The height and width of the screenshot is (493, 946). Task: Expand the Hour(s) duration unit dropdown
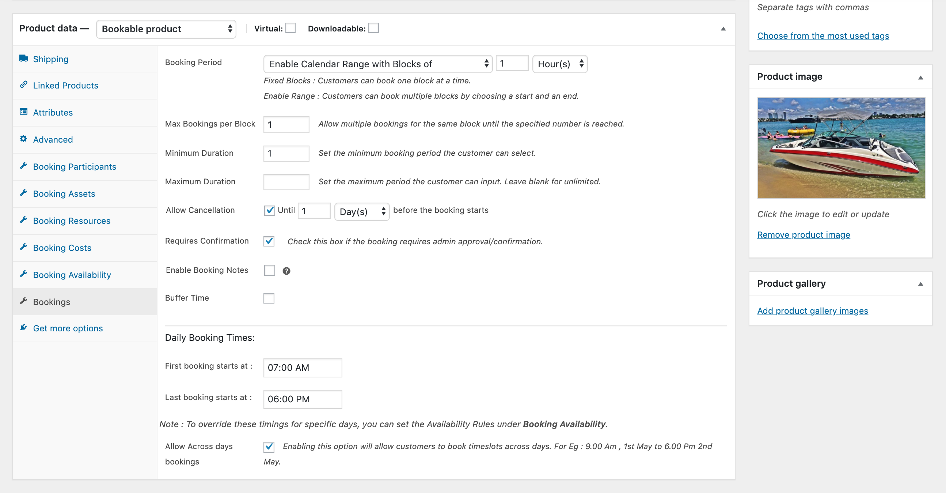tap(559, 63)
